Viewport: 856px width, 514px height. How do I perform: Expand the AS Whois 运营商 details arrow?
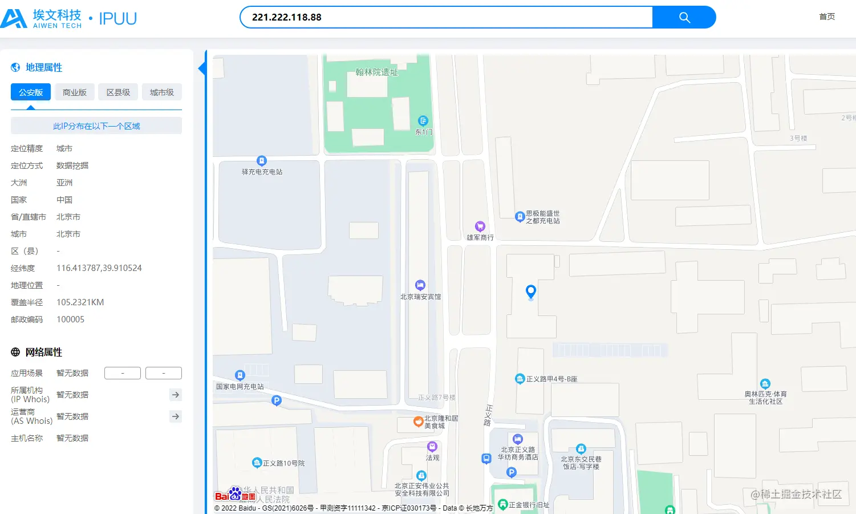(175, 416)
